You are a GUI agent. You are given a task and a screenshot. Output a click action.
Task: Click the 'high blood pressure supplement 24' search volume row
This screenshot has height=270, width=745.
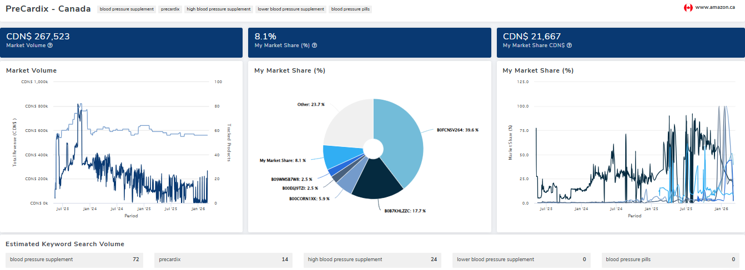373,259
